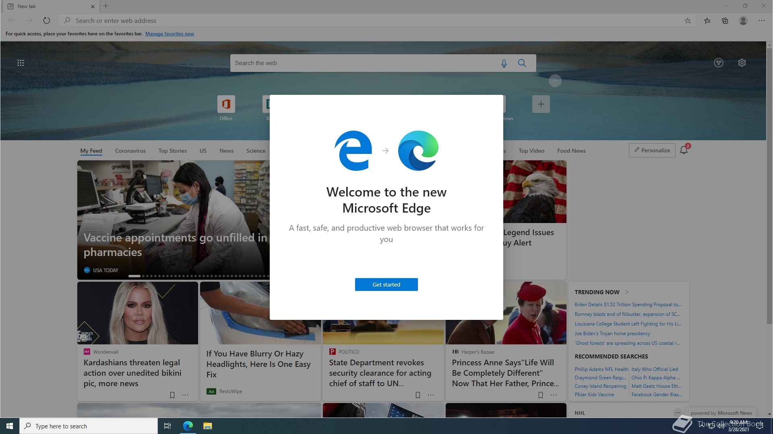Open the News feed tab

click(x=226, y=151)
